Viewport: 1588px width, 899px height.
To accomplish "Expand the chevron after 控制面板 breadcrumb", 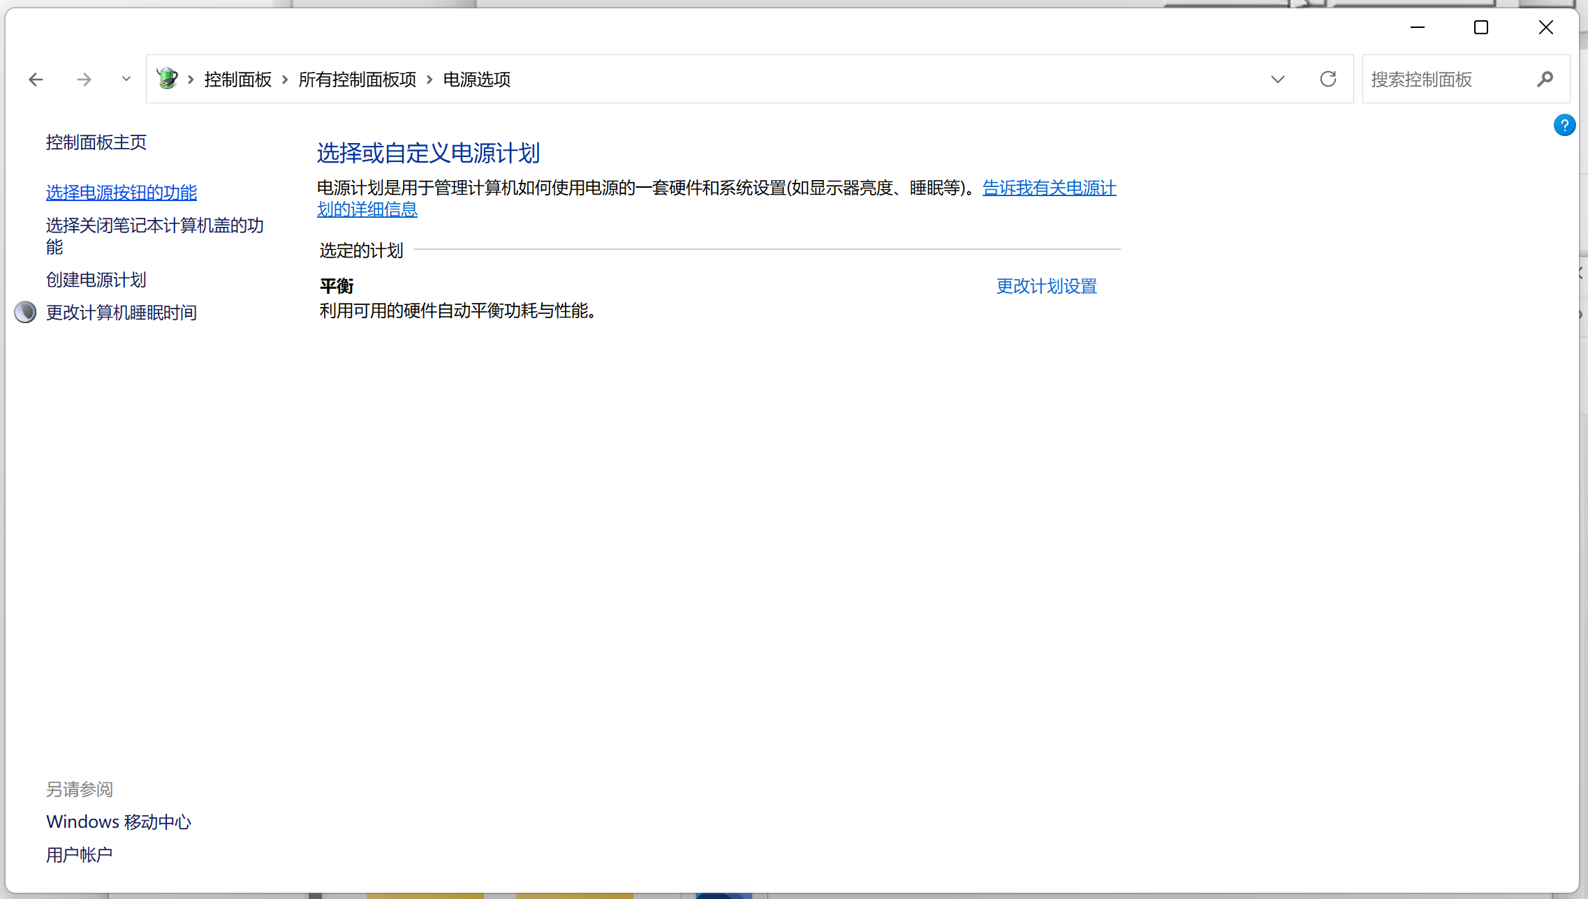I will (285, 80).
